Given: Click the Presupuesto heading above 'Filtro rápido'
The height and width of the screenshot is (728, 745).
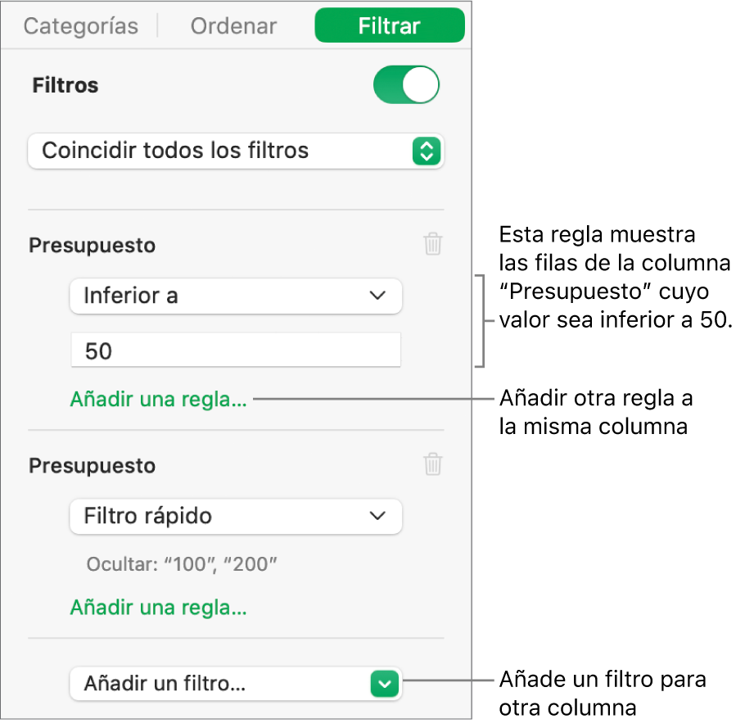Looking at the screenshot, I should 93,466.
